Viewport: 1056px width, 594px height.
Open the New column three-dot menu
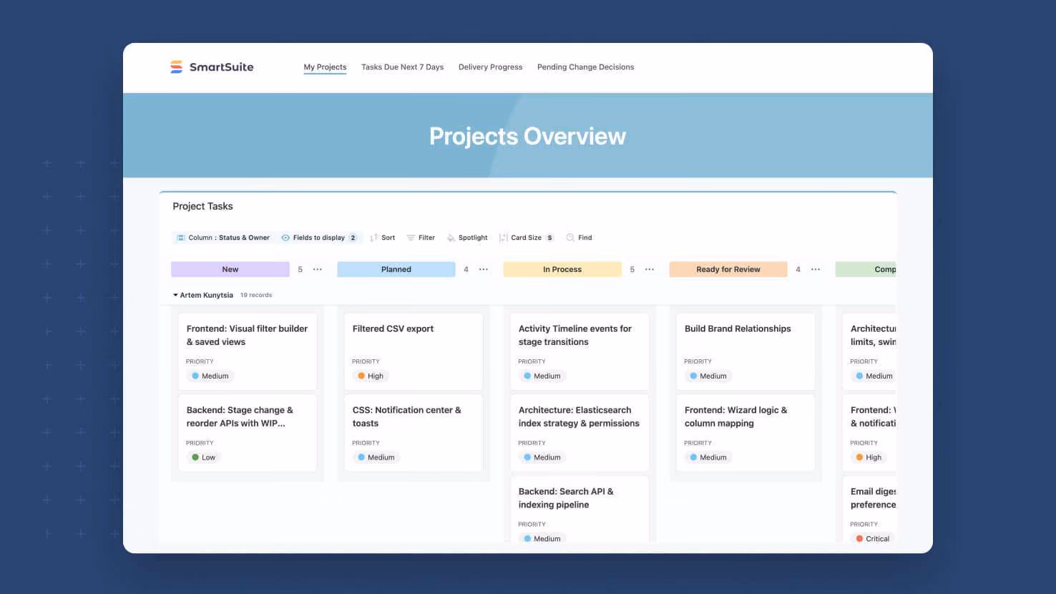pos(318,270)
